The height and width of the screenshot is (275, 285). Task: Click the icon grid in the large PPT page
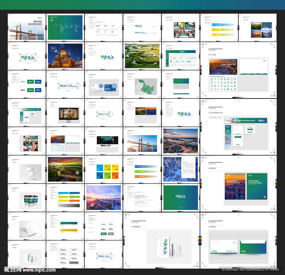(223, 84)
